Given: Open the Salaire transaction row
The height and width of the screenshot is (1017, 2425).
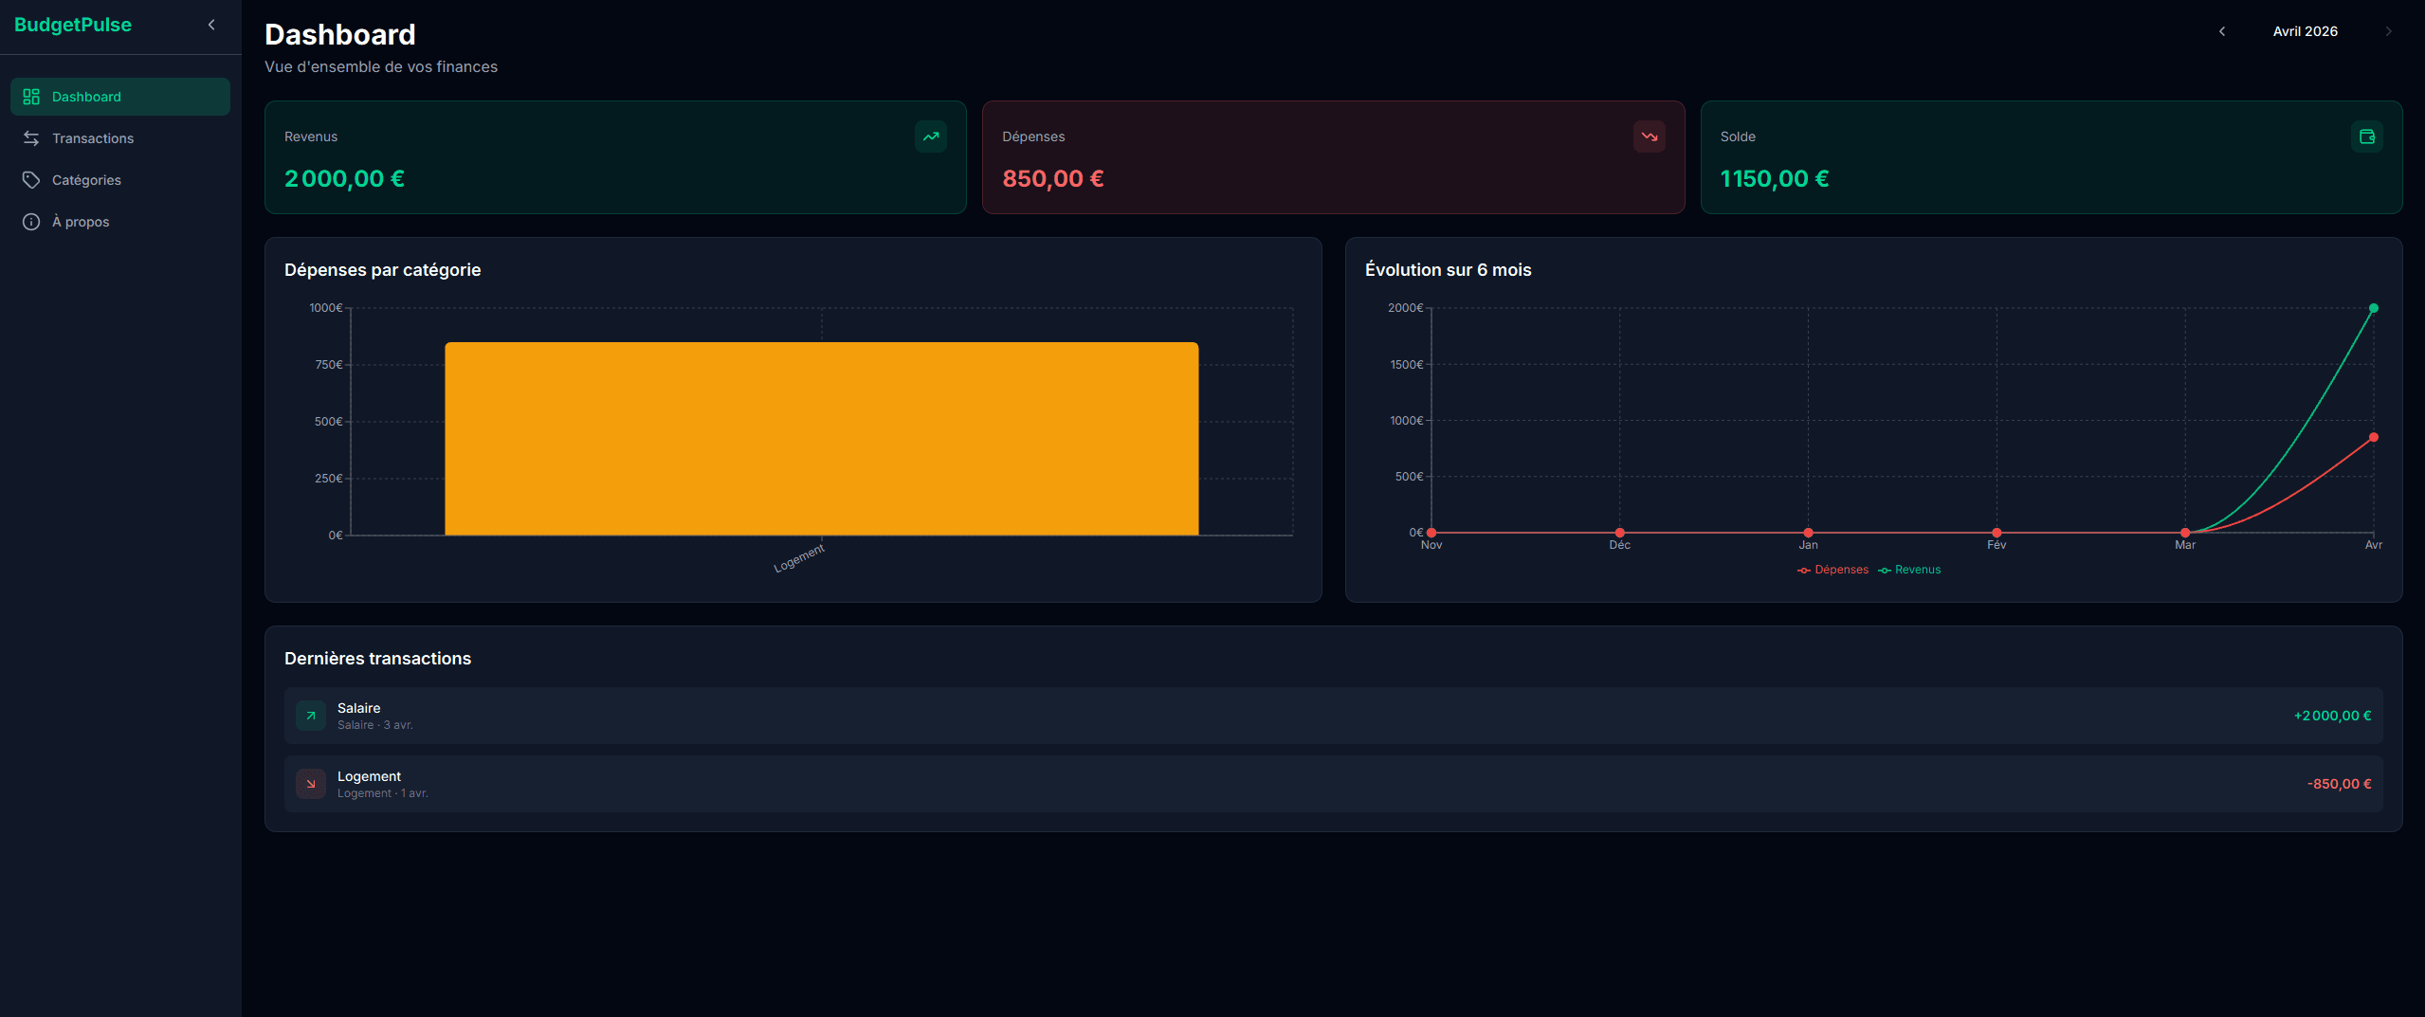Looking at the screenshot, I should [1333, 716].
